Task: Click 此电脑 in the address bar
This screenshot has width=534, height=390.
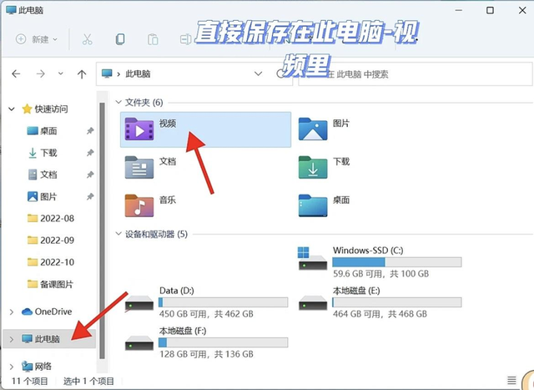Action: pos(138,74)
